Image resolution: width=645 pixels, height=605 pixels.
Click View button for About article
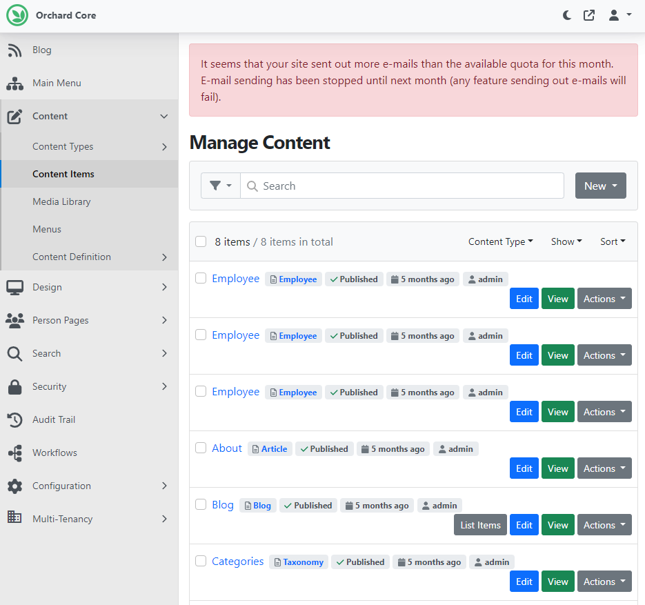pos(558,468)
